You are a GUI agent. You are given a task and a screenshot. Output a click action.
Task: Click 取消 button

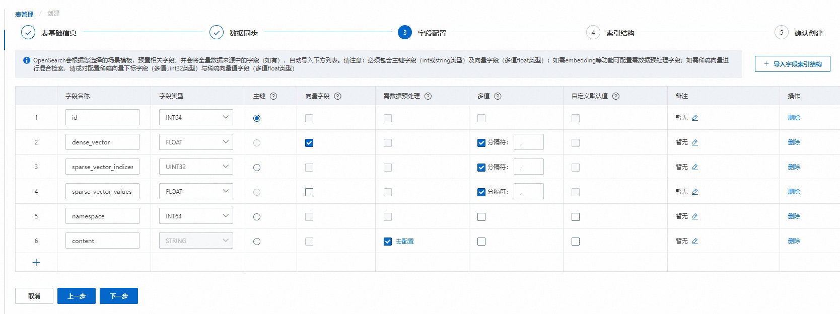34,296
